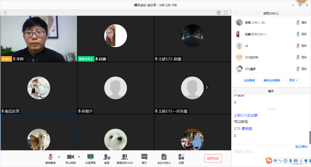Click the grid layout icon above videos
Viewport: 311px width, 167px height.
click(x=219, y=13)
